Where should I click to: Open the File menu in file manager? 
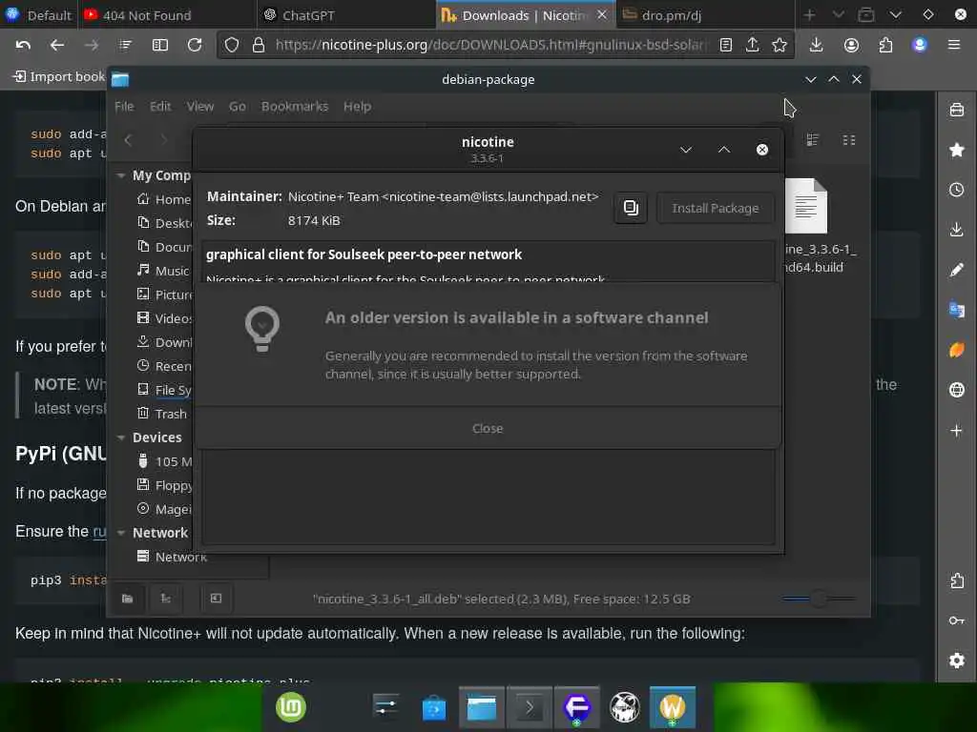(x=124, y=107)
